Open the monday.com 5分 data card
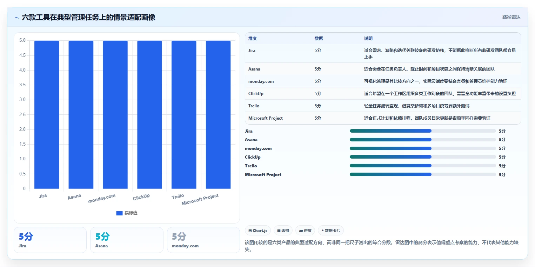This screenshot has width=535, height=267. (x=203, y=240)
